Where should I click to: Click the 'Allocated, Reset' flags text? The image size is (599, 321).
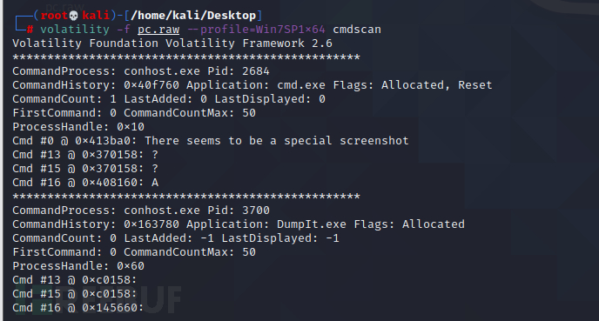pos(437,84)
